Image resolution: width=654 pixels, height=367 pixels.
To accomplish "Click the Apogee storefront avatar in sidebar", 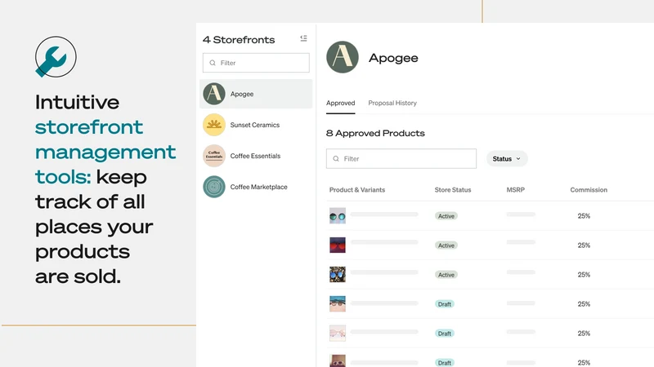I will (x=214, y=94).
